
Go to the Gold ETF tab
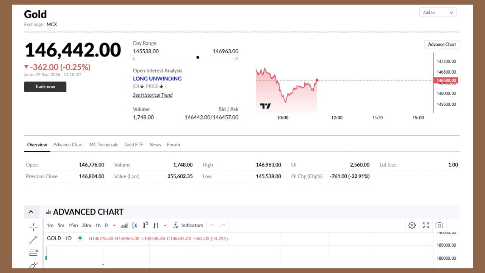pos(134,144)
